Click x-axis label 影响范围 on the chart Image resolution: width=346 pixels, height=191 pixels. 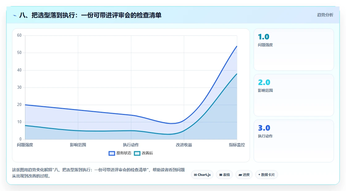pyautogui.click(x=78, y=145)
